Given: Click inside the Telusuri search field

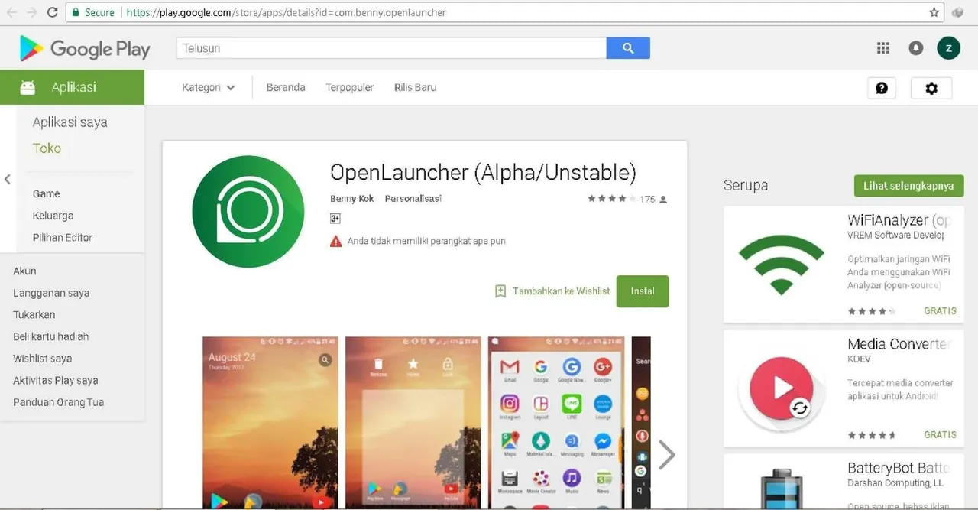Looking at the screenshot, I should tap(391, 48).
